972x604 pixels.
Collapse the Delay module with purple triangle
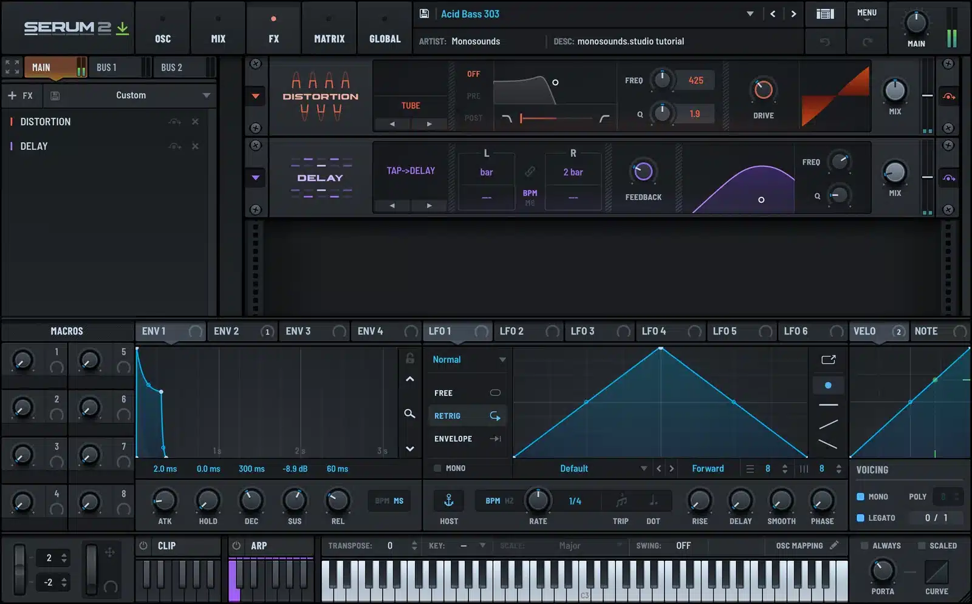(x=256, y=178)
